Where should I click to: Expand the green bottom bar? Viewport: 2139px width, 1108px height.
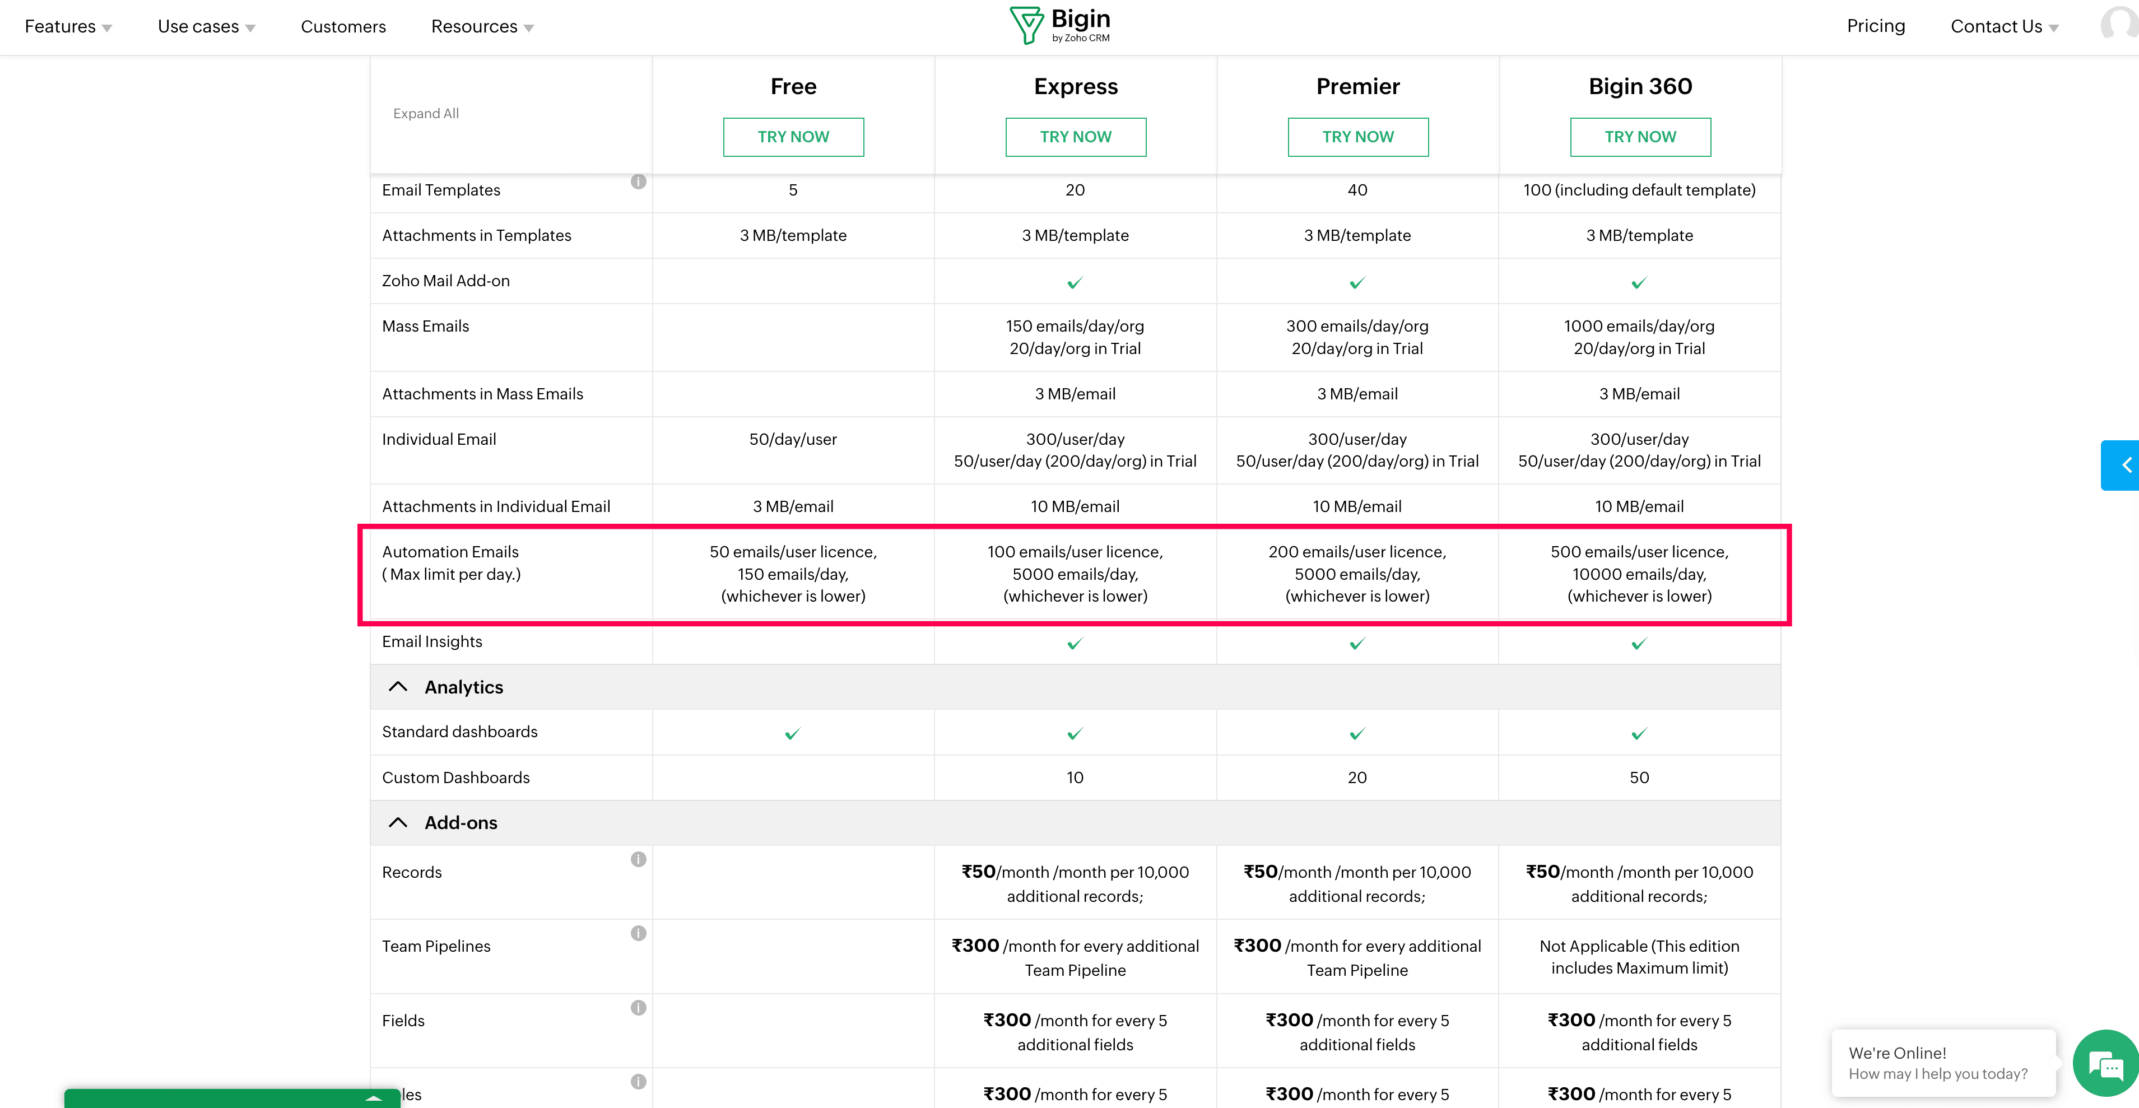(374, 1098)
